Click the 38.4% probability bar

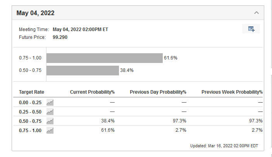(83, 70)
